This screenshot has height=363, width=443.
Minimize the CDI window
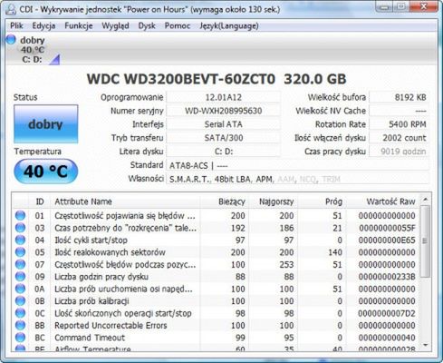(384, 6)
